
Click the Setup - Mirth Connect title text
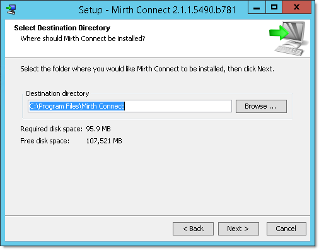pos(157,10)
